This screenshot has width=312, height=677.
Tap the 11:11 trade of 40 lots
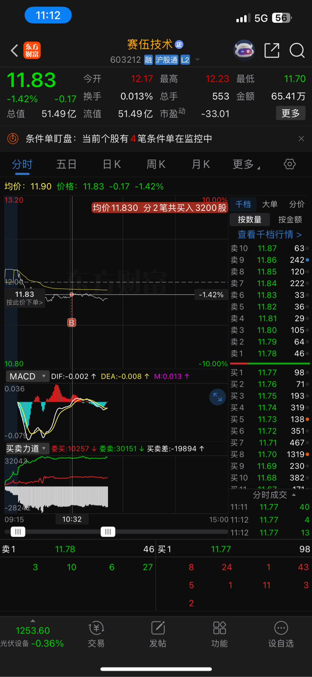(270, 507)
